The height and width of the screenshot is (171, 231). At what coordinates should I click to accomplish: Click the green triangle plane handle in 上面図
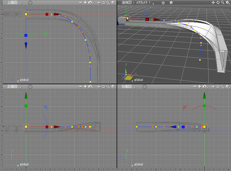[x=45, y=33]
